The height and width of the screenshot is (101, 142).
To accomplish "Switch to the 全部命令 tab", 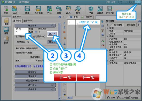I will point(28,21).
